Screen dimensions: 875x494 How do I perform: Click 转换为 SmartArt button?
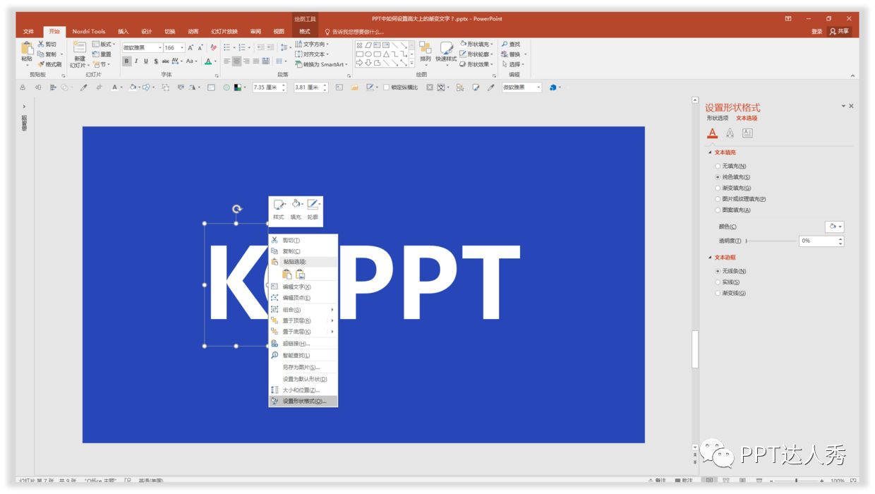pos(322,64)
